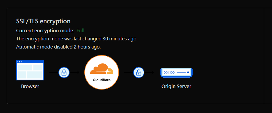272x113 pixels.
Task: Click the "SSL/TLS encryption" heading
Action: 43,21
